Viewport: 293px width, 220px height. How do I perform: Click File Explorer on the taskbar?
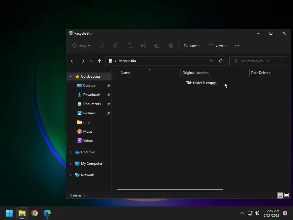(22, 213)
